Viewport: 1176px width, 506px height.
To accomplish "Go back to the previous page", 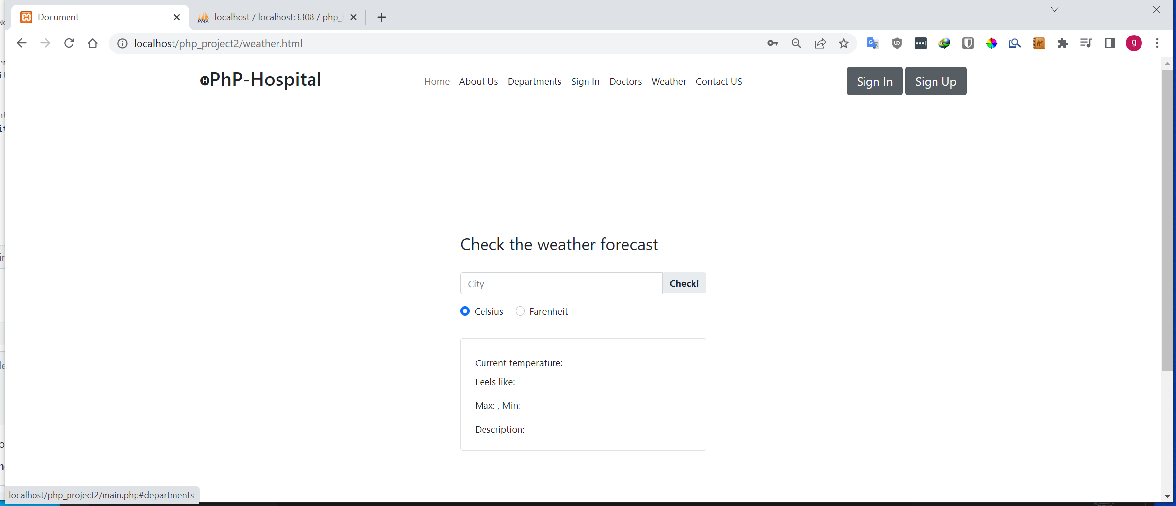I will point(21,43).
